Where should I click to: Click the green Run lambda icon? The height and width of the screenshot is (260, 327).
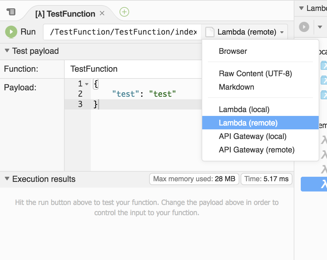pos(11,32)
